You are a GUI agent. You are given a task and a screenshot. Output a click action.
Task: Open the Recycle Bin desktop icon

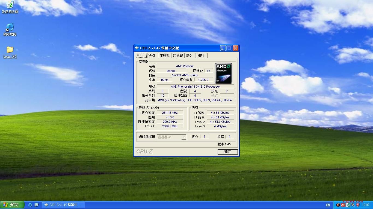[10, 5]
